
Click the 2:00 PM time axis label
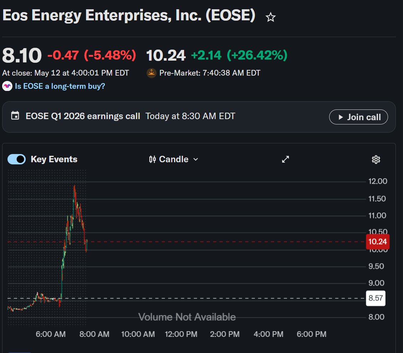[225, 334]
